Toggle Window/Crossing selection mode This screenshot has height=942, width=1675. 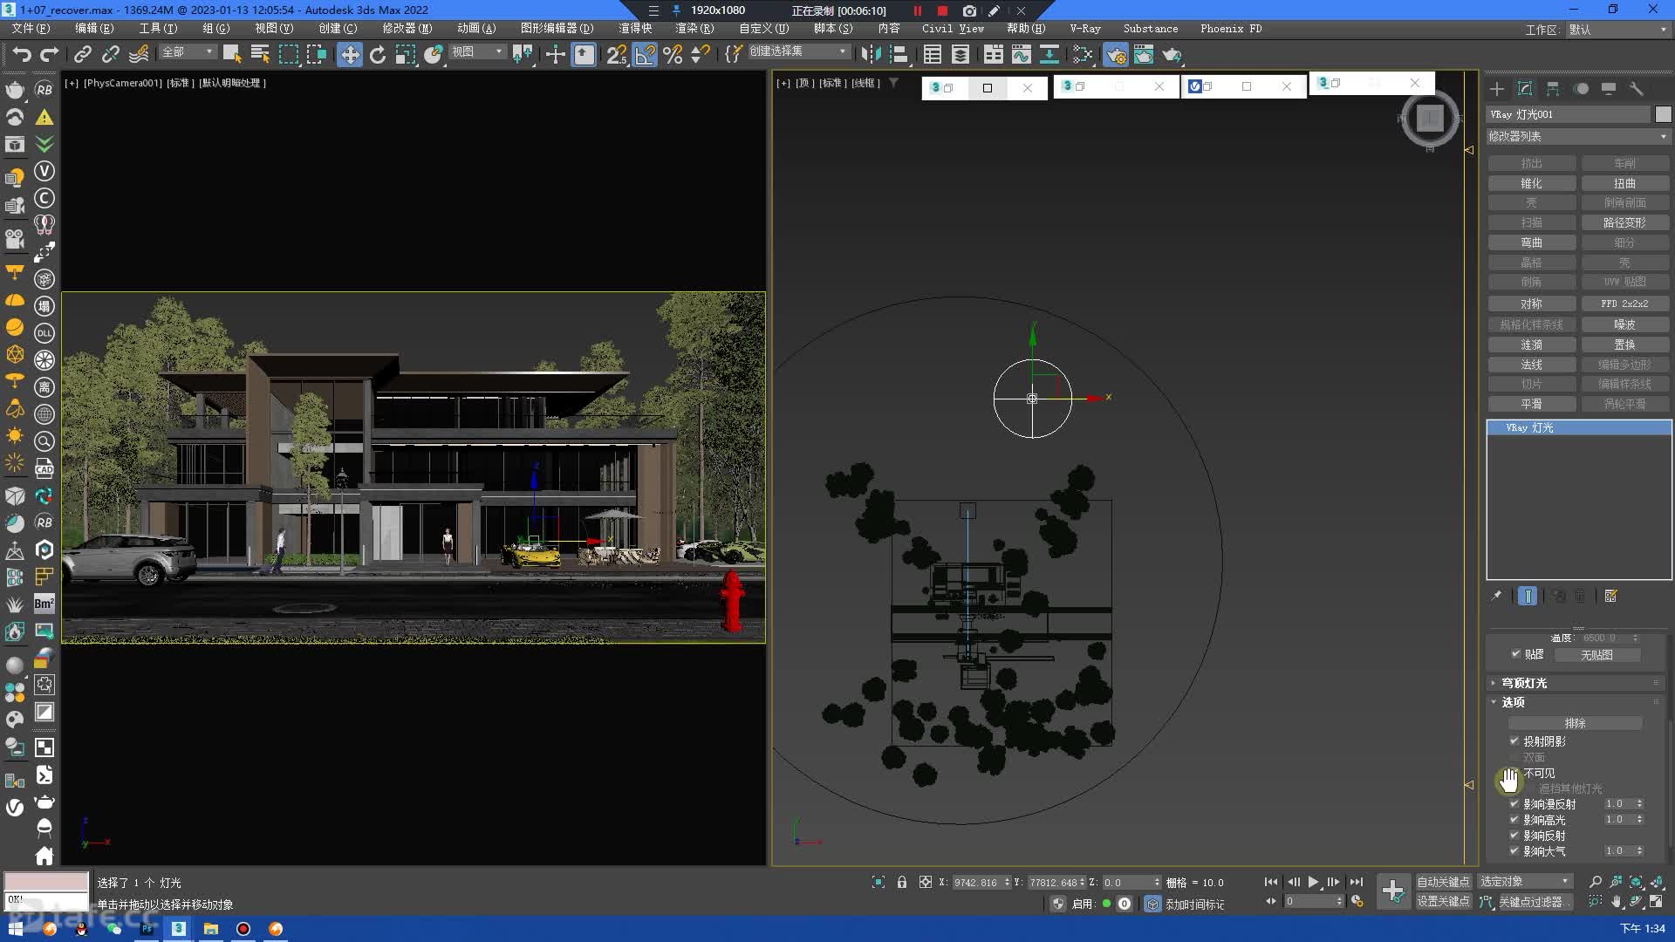[317, 54]
